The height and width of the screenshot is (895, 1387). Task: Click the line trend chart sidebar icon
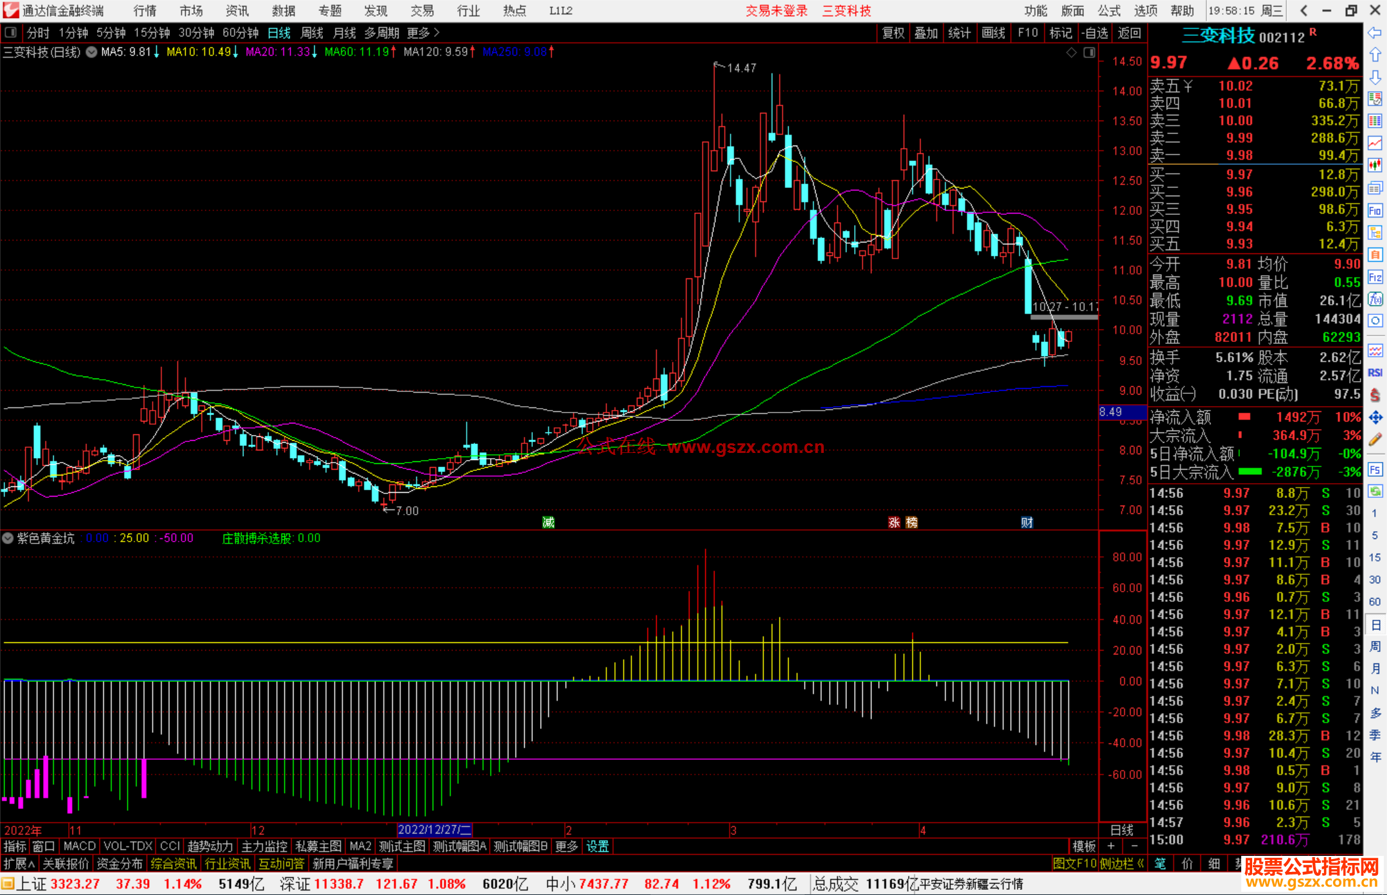point(1375,143)
